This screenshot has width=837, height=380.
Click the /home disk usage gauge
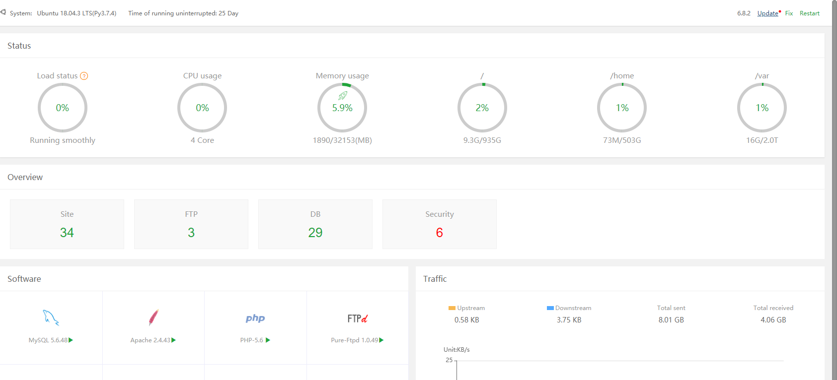pos(622,108)
